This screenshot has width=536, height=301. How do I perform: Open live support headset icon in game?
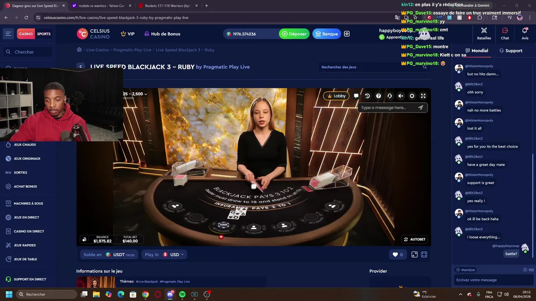coord(389,96)
